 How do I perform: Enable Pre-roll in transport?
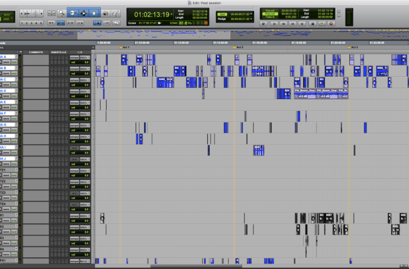[x=270, y=11]
